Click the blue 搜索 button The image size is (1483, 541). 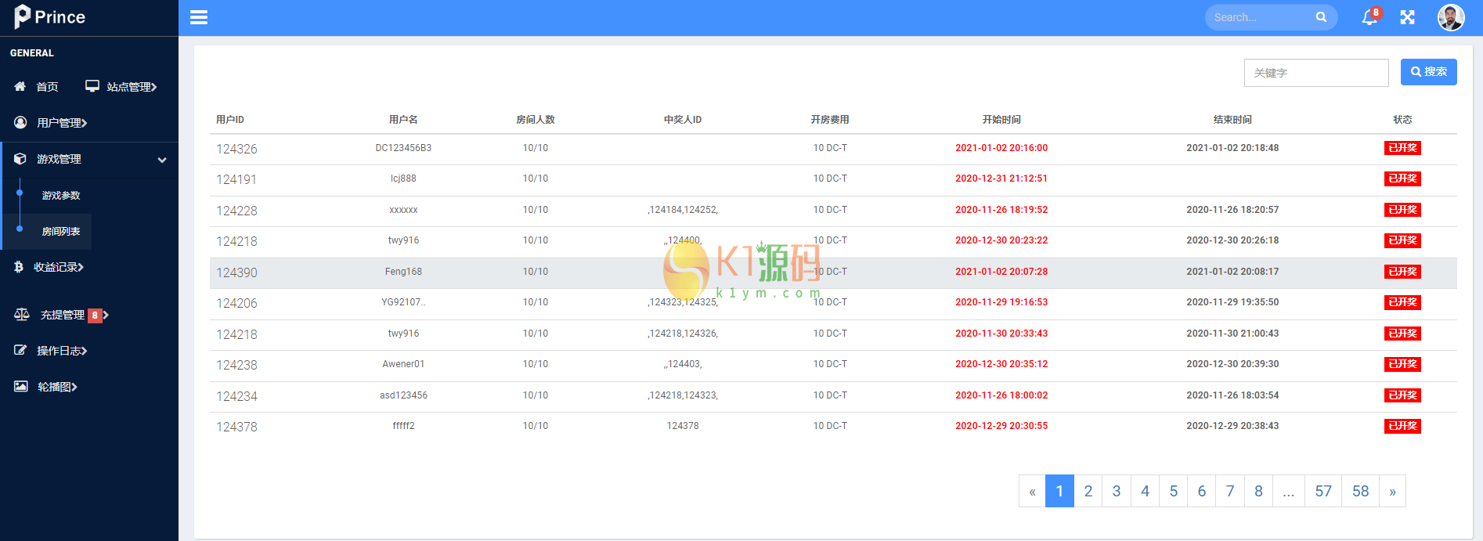[x=1429, y=72]
